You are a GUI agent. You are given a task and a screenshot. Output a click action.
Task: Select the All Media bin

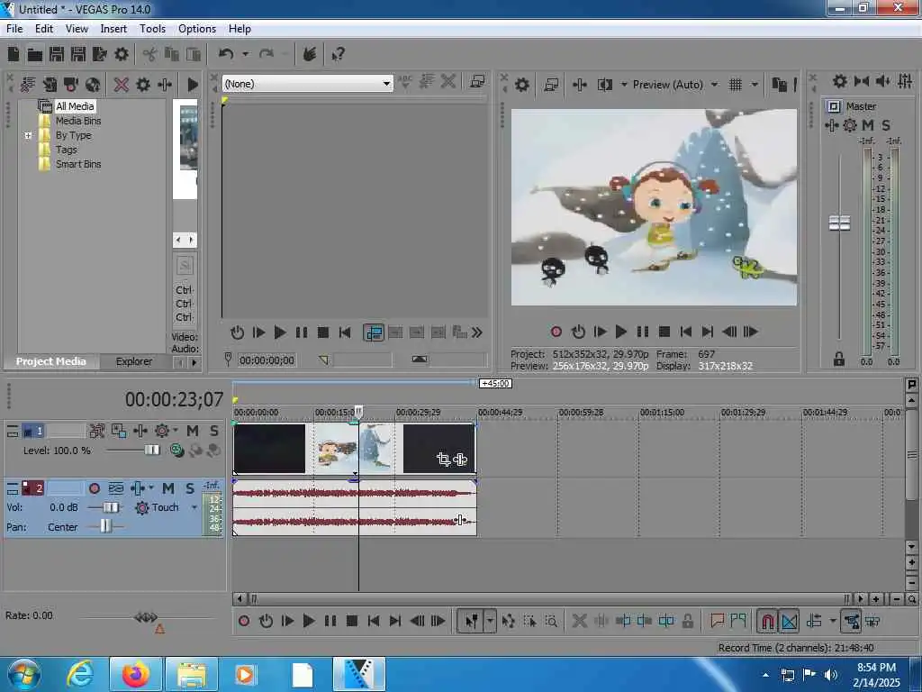pyautogui.click(x=75, y=106)
